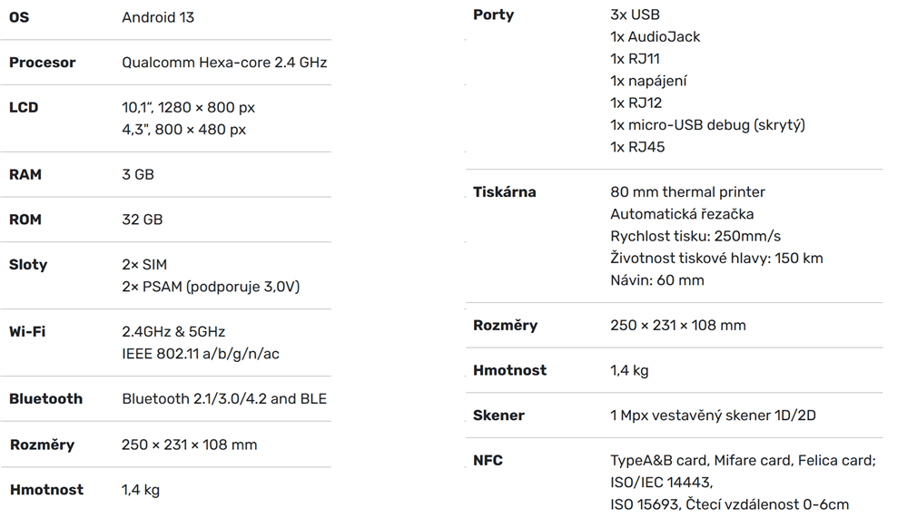
Task: Click the LCD row label
Action: click(x=24, y=107)
